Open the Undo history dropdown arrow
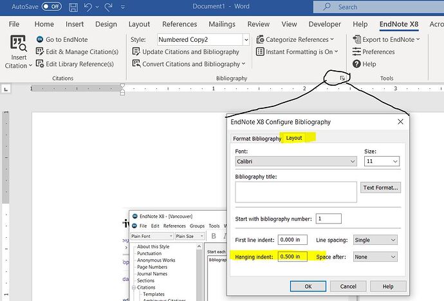The image size is (444, 301). pyautogui.click(x=97, y=7)
